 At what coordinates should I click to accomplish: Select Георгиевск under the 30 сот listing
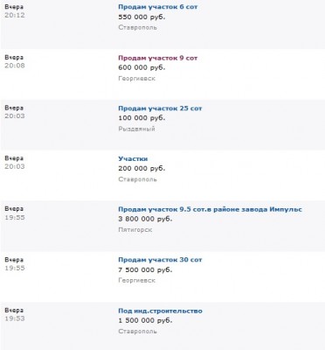pyautogui.click(x=136, y=280)
